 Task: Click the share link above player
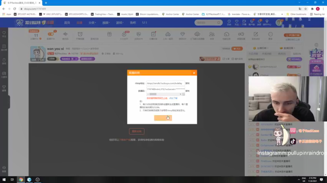pyautogui.click(x=226, y=59)
